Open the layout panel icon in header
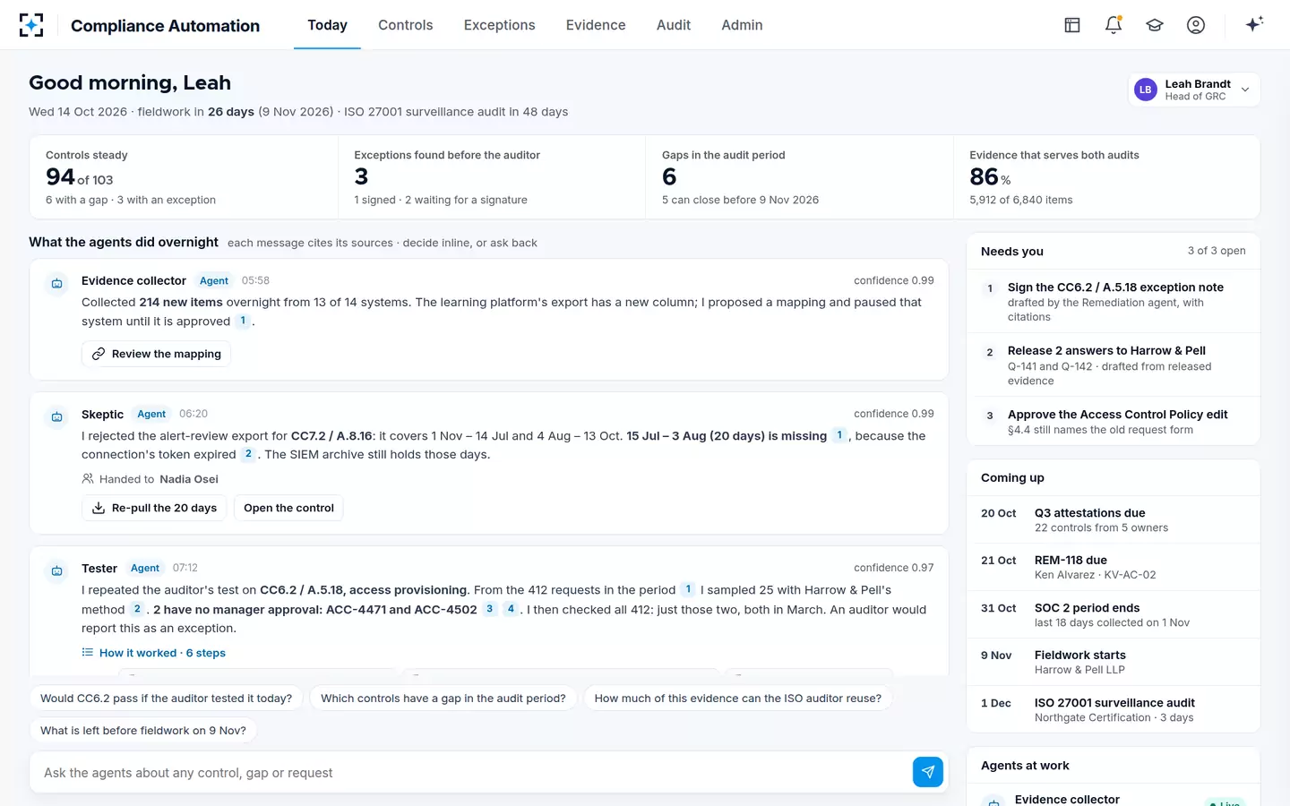The width and height of the screenshot is (1290, 806). click(x=1071, y=25)
